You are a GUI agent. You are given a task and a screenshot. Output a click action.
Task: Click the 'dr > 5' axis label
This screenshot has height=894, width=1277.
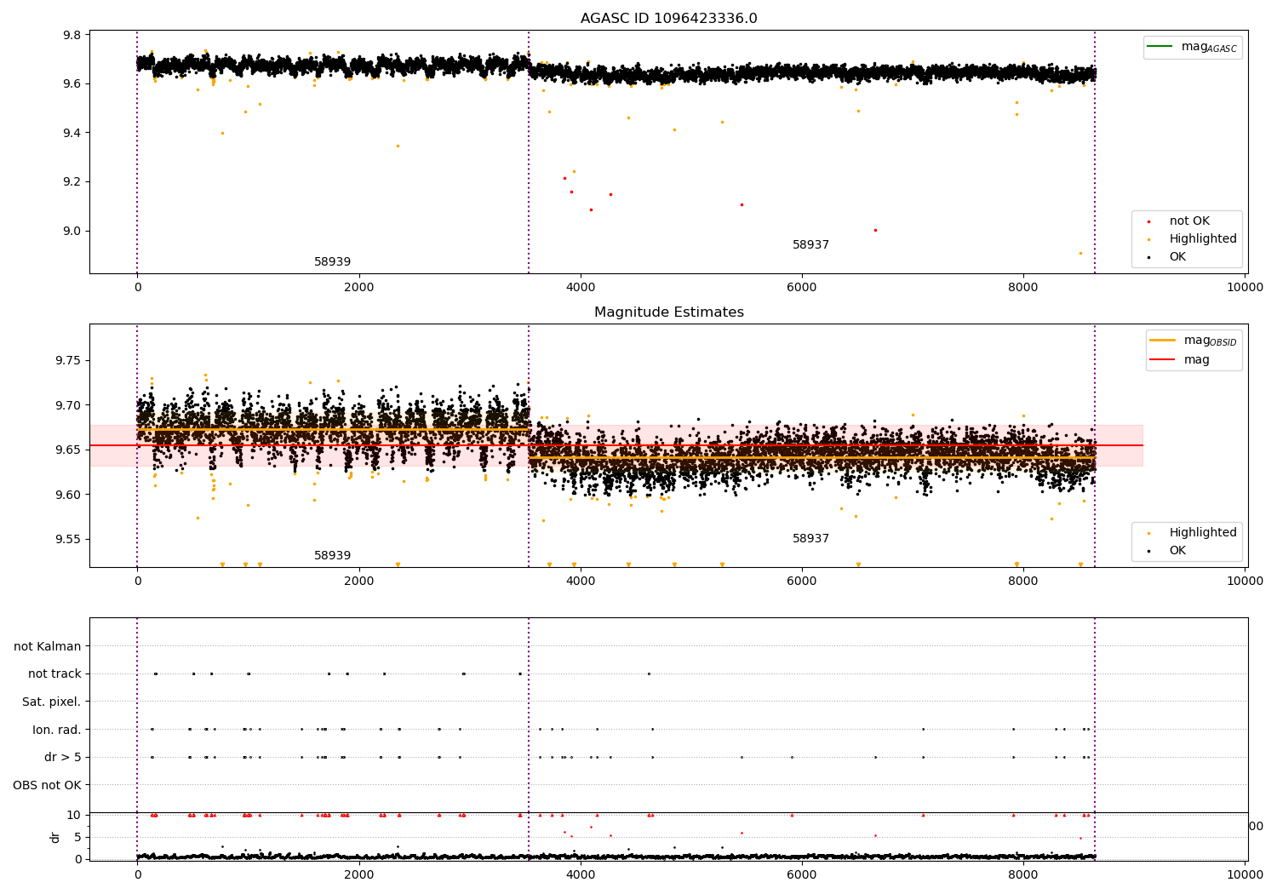click(63, 757)
